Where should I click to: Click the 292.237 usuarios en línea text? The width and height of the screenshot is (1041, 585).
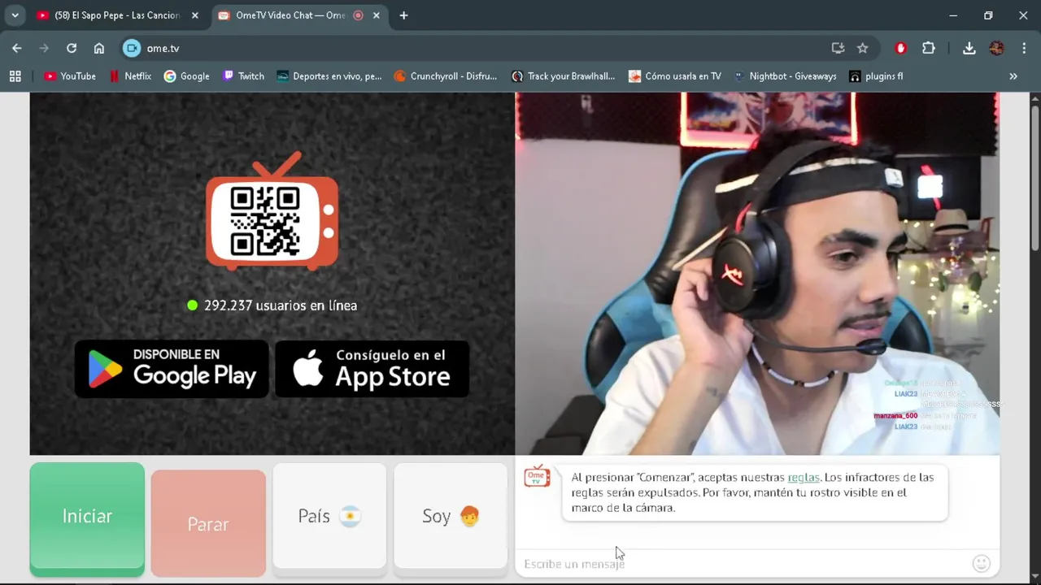coord(281,305)
